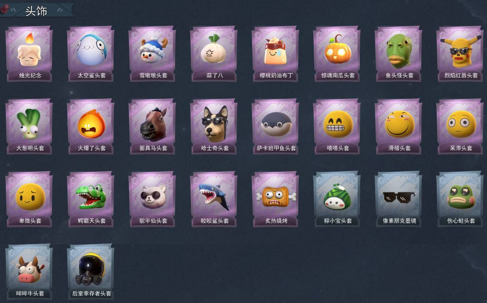Pick the 像素朋克墨镜 pixel sunglasses item
This screenshot has width=487, height=303.
tap(399, 199)
